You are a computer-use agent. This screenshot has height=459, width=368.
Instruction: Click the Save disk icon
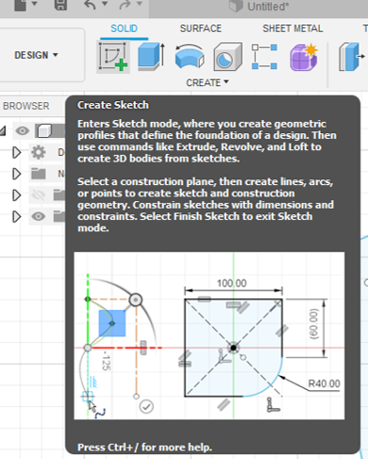[60, 5]
